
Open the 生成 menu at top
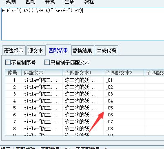coord(69,2)
